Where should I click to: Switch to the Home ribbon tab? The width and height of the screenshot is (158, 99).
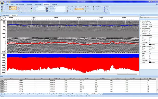pos(7,4)
